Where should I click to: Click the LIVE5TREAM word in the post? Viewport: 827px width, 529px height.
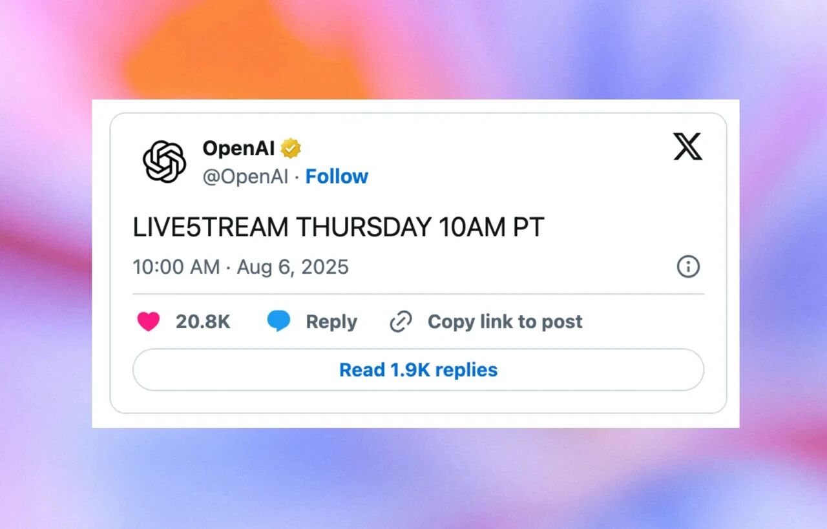tap(211, 227)
